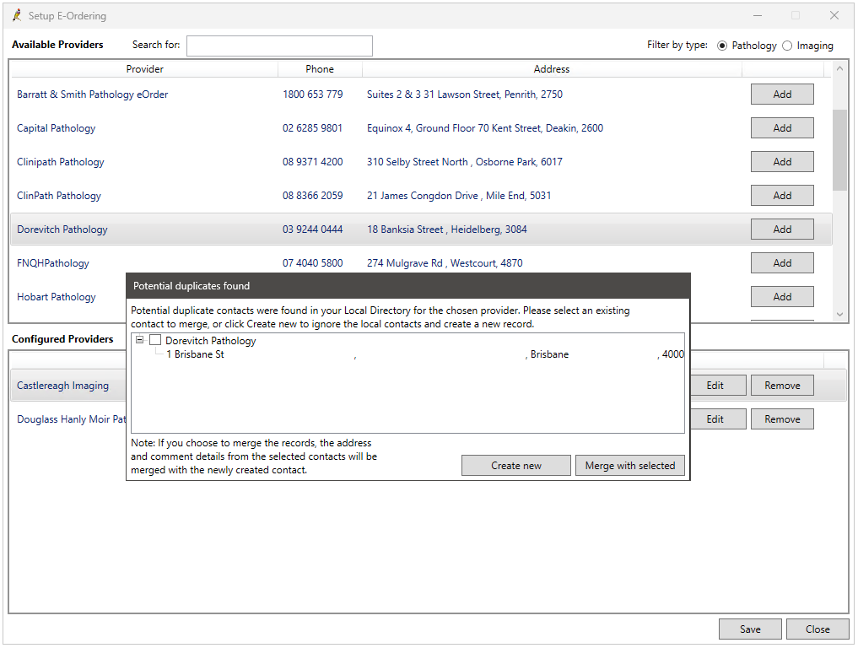The height and width of the screenshot is (648, 858).
Task: Save the E-Ordering setup
Action: 750,629
